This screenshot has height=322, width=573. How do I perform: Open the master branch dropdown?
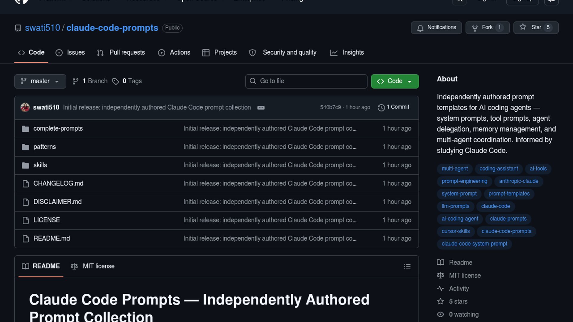click(x=40, y=81)
